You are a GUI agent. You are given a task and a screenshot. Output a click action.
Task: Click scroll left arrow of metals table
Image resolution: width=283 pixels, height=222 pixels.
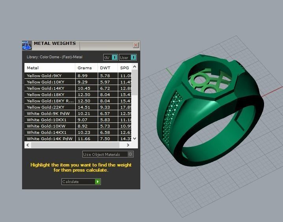pyautogui.click(x=28, y=145)
